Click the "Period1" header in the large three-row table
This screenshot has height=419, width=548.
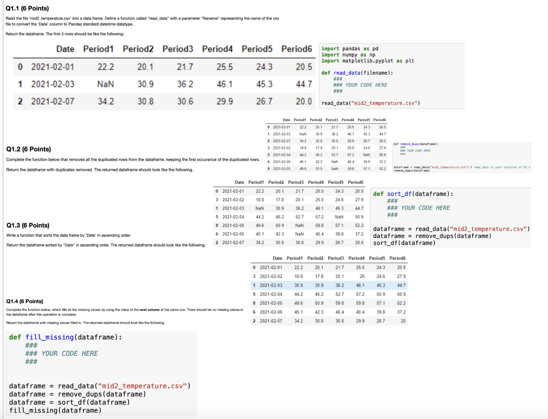click(98, 49)
